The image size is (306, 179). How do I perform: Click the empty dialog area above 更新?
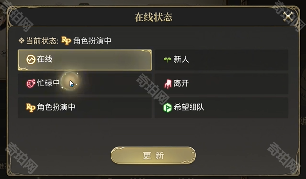153,132
